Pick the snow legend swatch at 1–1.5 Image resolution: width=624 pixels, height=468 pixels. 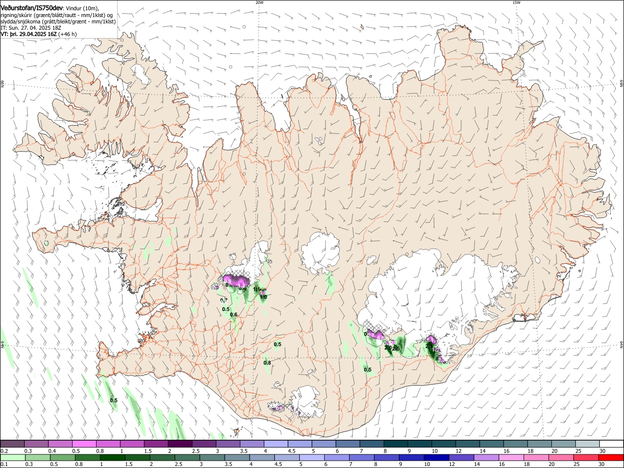132,444
